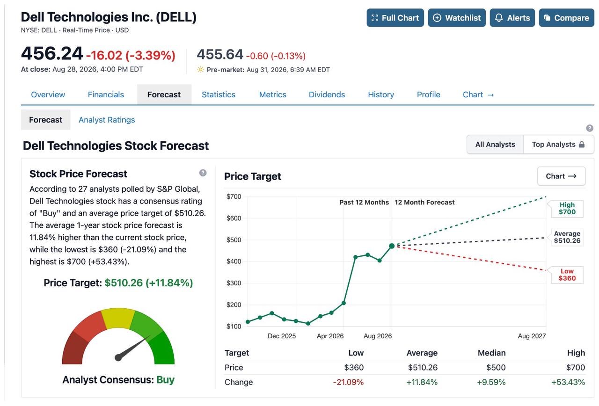Viewport: 599px width, 406px height.
Task: Click the Aug 2027 axis label
Action: pos(532,336)
